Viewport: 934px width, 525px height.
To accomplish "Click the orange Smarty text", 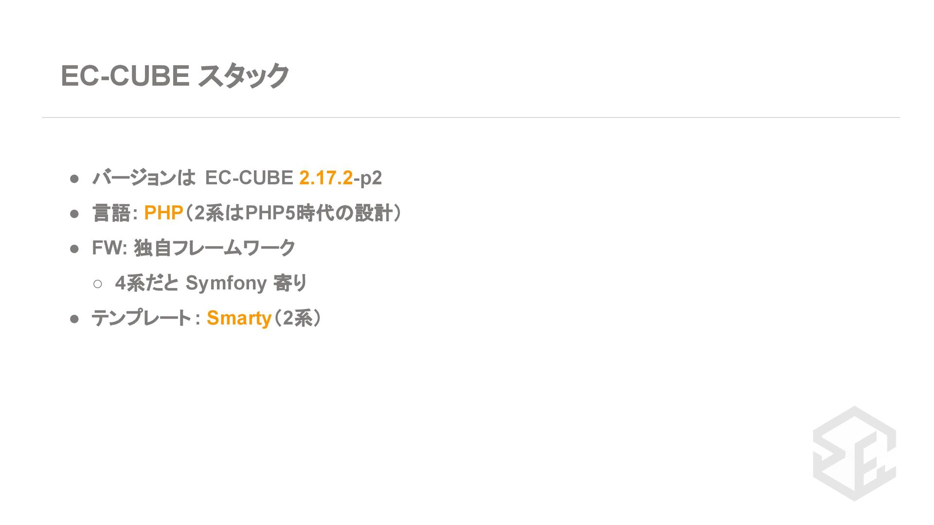I will click(239, 318).
